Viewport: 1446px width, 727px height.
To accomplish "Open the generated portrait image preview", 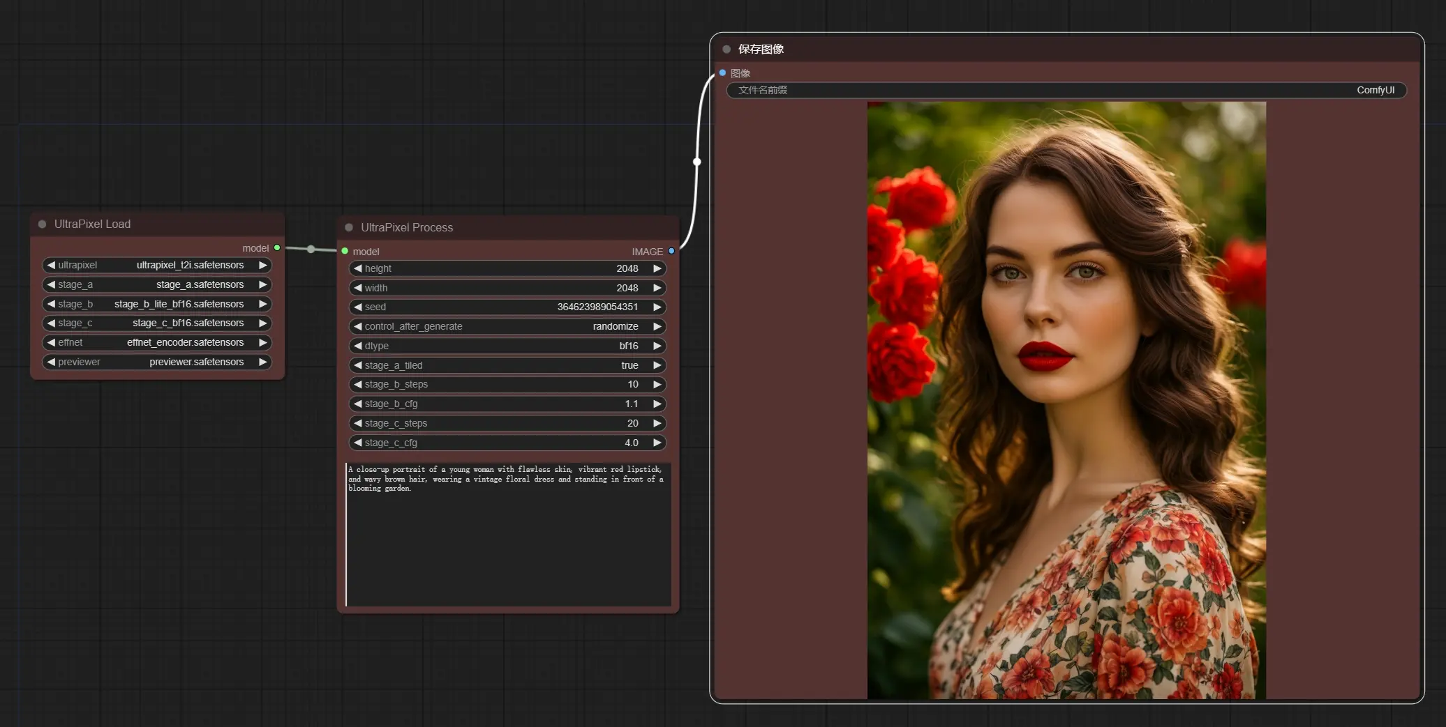I will (1066, 400).
